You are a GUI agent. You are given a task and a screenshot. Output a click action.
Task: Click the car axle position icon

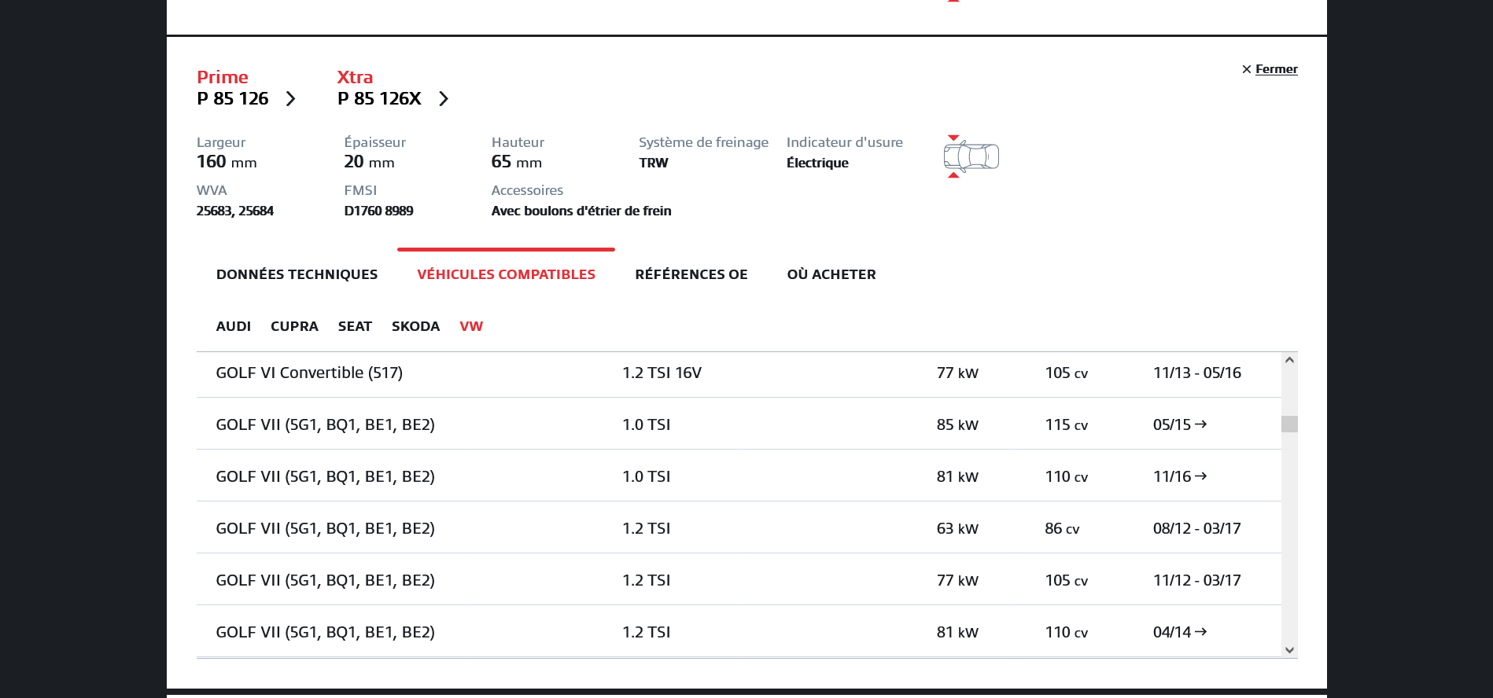[971, 156]
